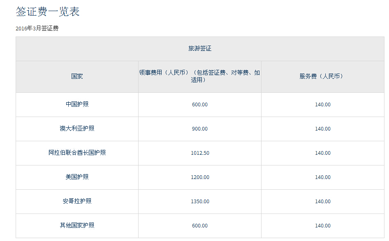This screenshot has width=389, height=241.
Task: Click the 签证费一览表 page heading
Action: pyautogui.click(x=48, y=11)
